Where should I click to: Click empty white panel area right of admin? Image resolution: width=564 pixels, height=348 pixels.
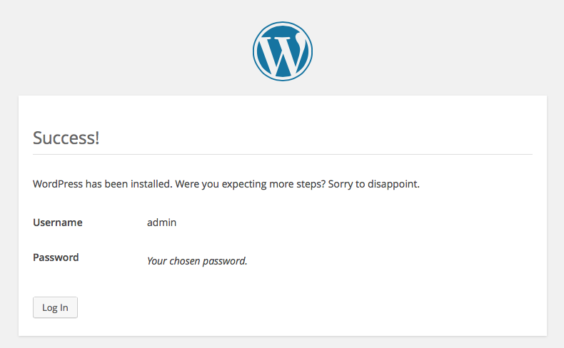point(360,222)
